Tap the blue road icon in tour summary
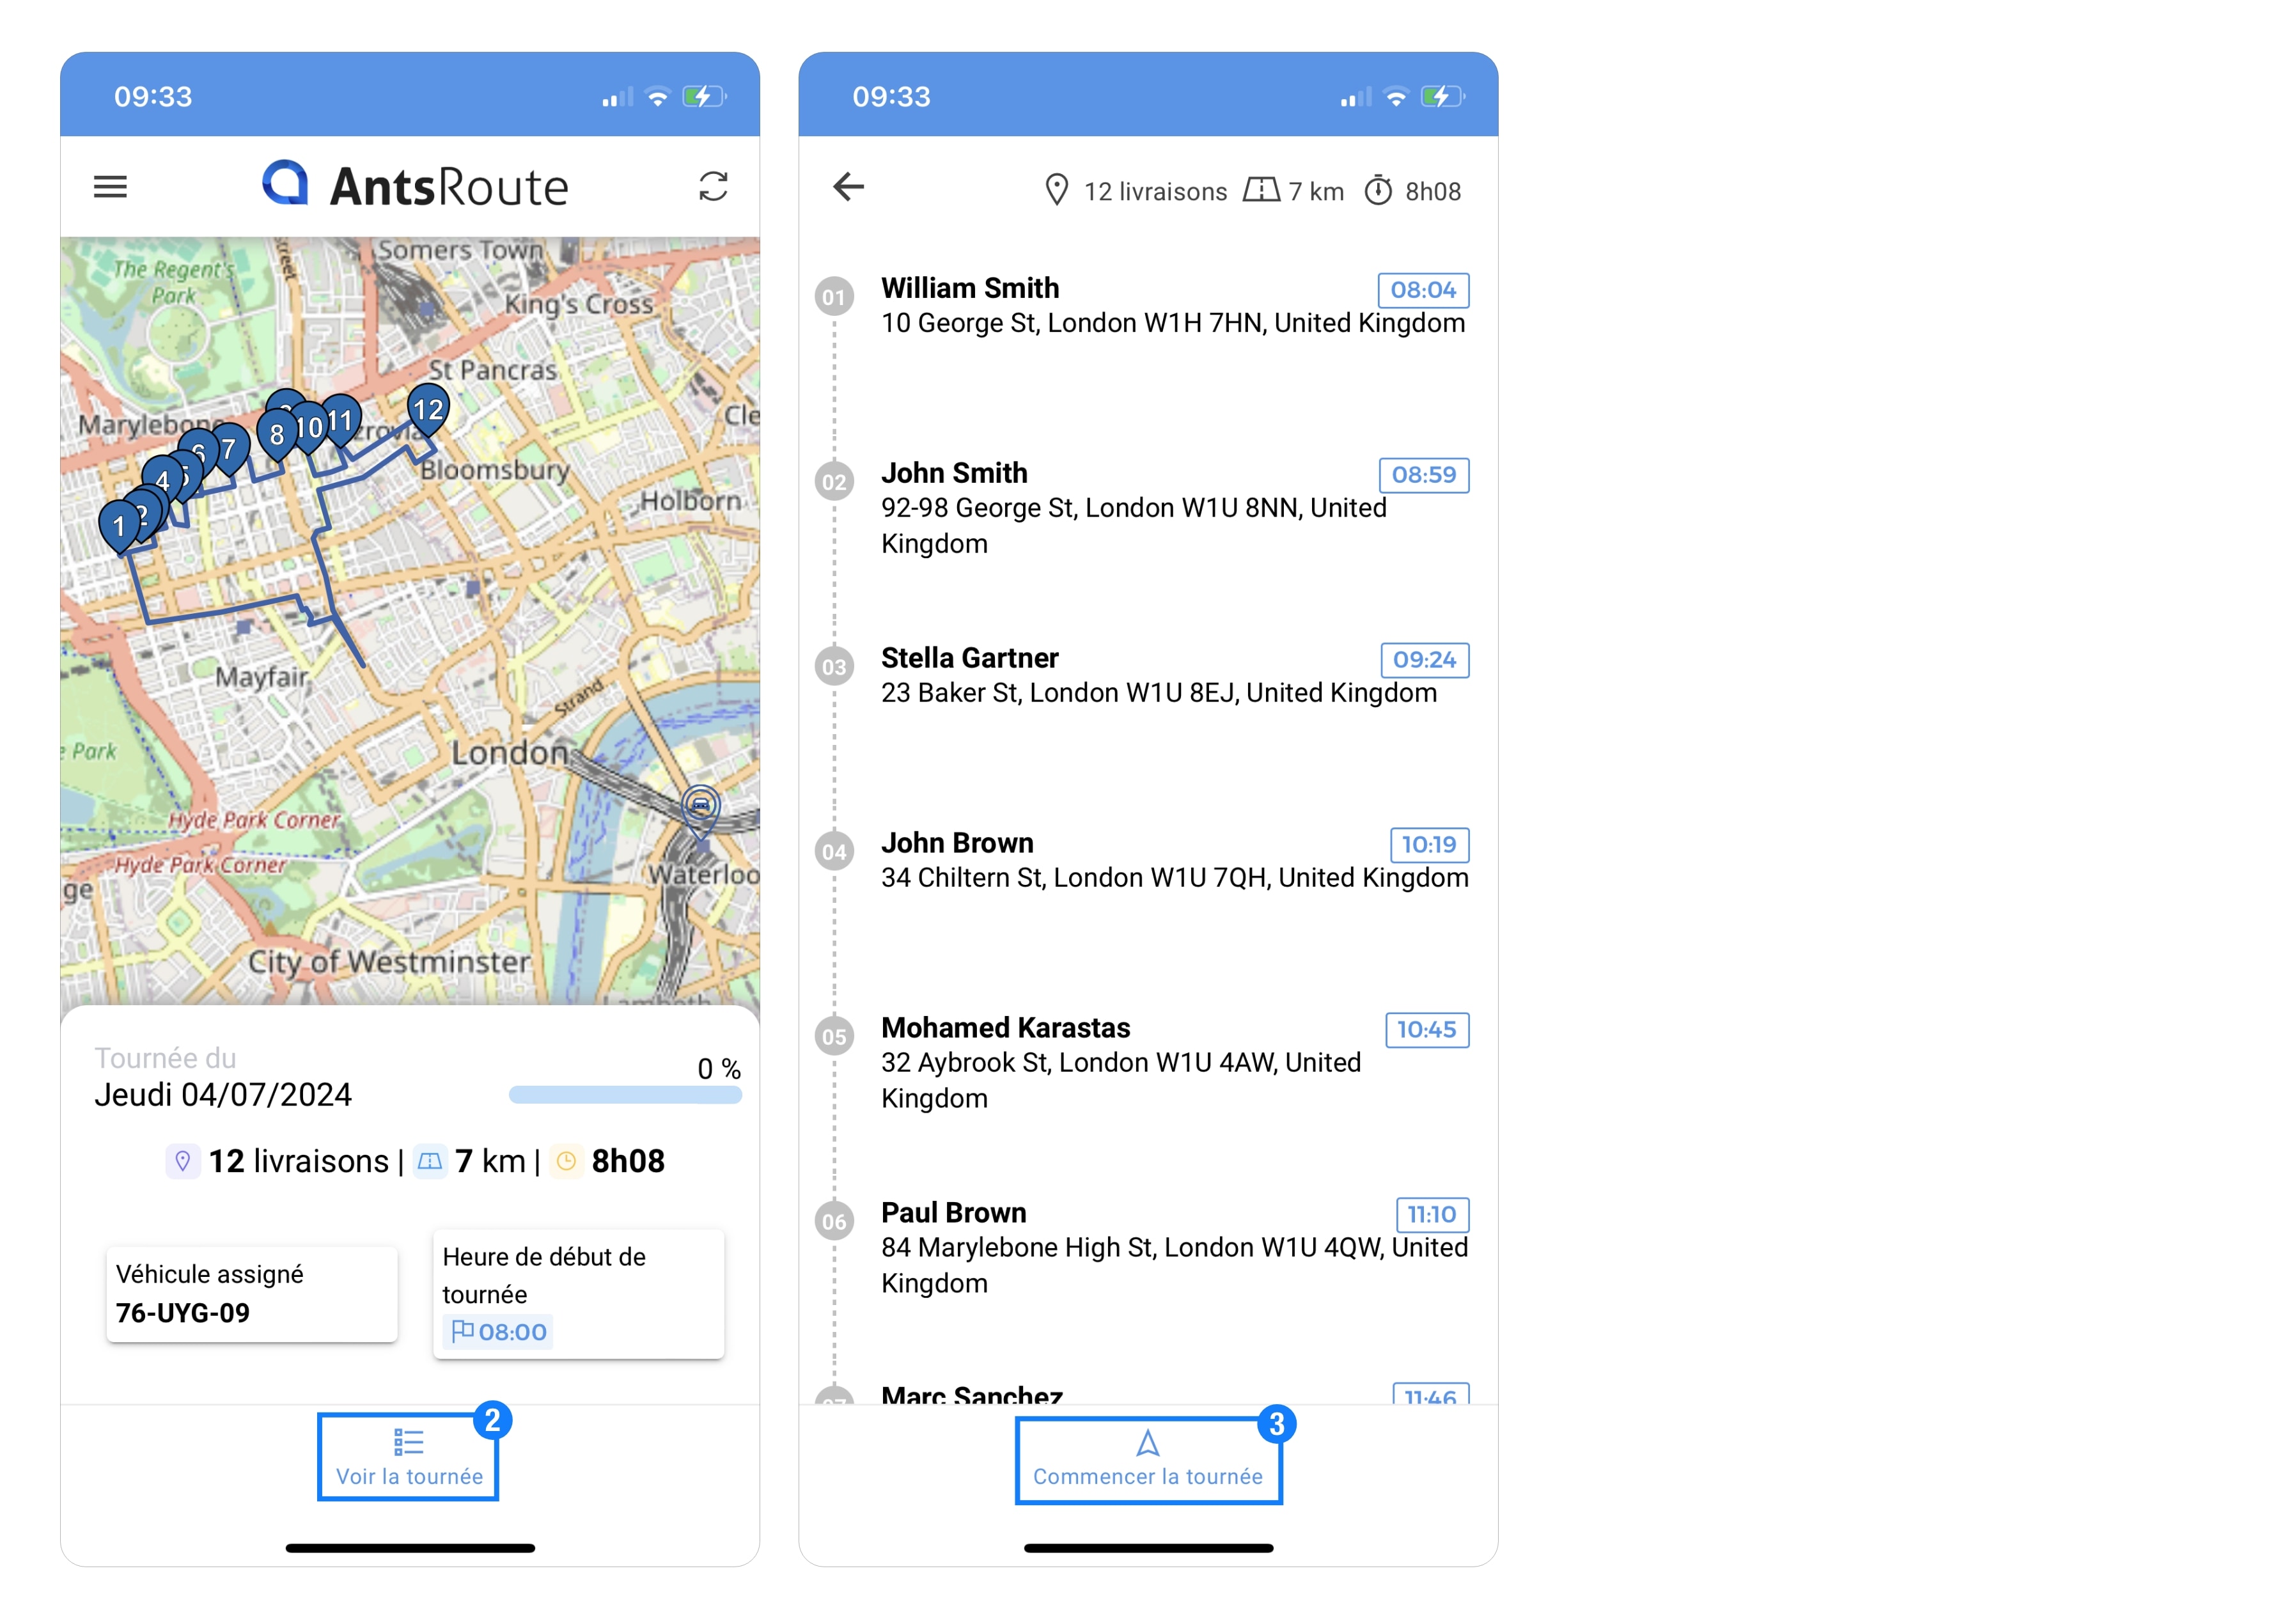2296x1619 pixels. 429,1161
